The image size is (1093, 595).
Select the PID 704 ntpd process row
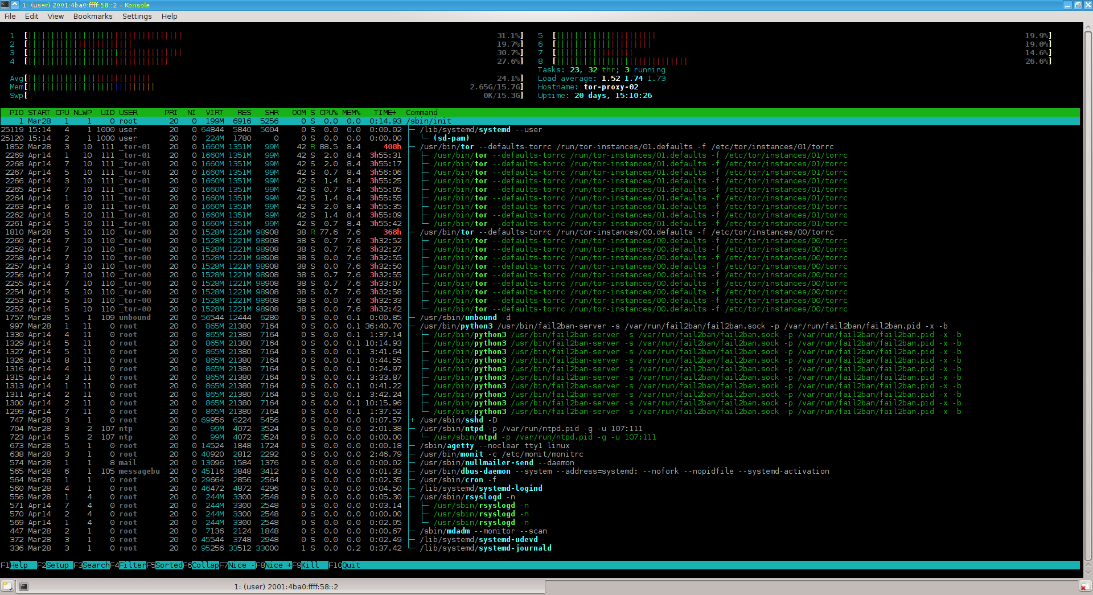540,428
